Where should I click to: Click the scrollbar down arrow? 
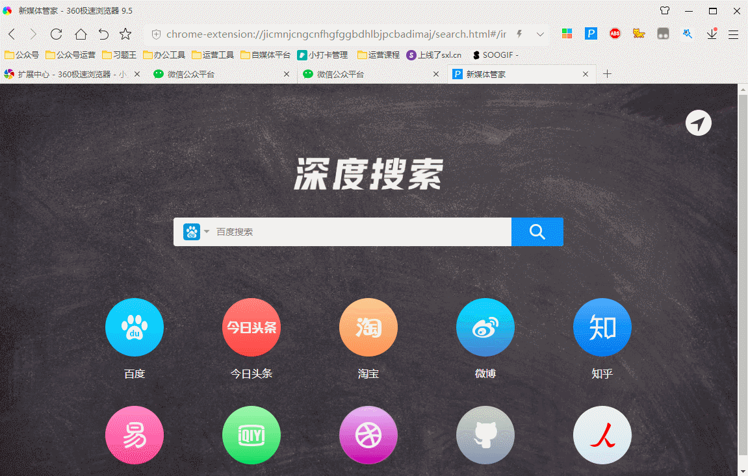[743, 471]
